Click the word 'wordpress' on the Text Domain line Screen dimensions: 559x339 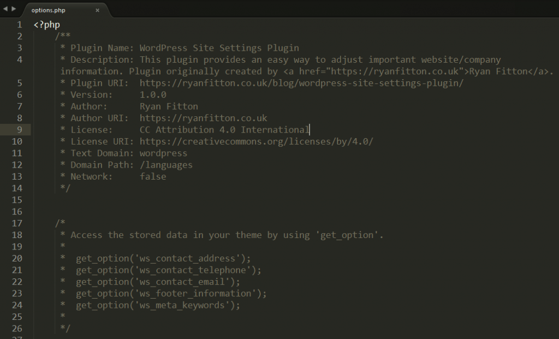tap(164, 153)
